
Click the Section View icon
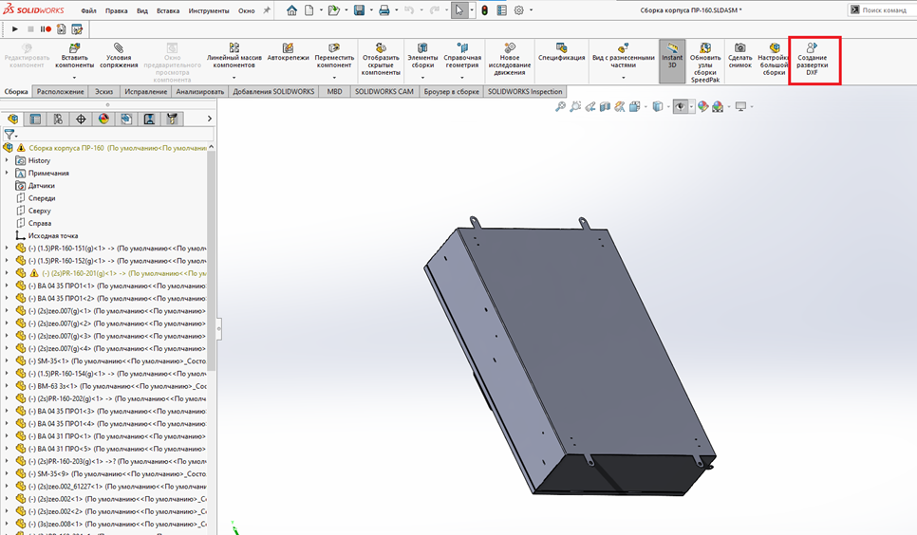click(605, 106)
